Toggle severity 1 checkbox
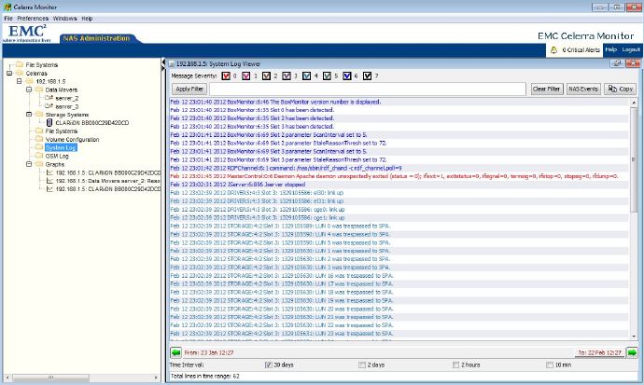 click(x=246, y=76)
